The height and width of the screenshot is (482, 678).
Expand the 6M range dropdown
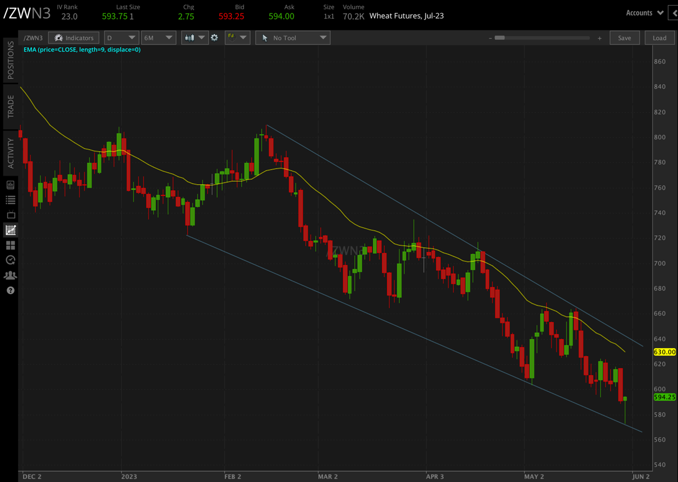tap(158, 37)
